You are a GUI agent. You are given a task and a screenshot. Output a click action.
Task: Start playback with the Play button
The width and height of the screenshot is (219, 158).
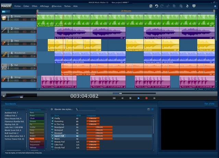coord(138,98)
